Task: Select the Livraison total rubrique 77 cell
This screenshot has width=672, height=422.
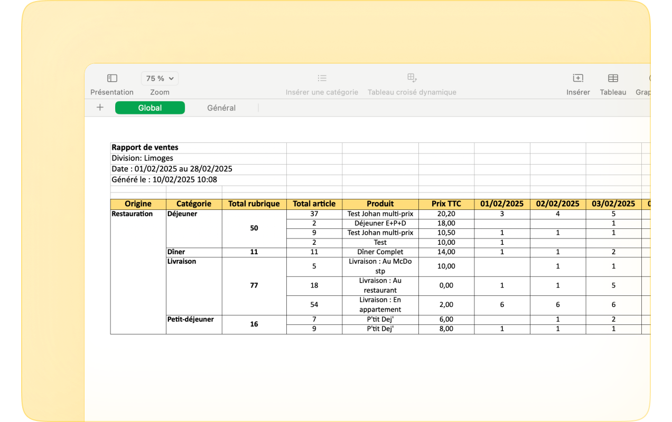Action: (x=254, y=285)
